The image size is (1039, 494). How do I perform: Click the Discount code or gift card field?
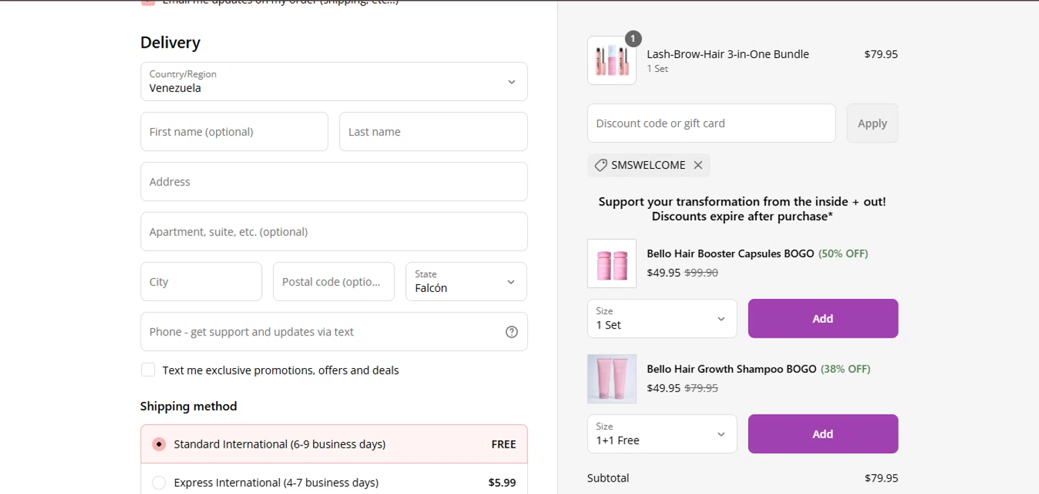coord(711,123)
